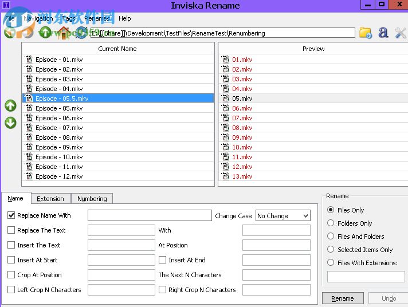The width and height of the screenshot is (408, 307).
Task: Open the Help menu
Action: pyautogui.click(x=124, y=18)
